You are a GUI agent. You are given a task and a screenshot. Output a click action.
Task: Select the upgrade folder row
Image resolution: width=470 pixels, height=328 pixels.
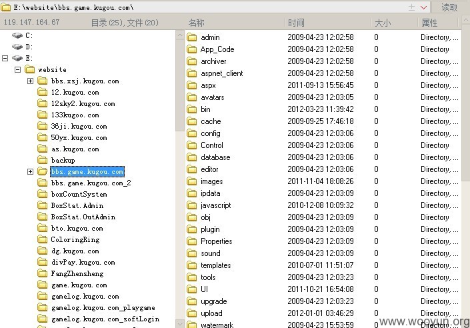323,301
